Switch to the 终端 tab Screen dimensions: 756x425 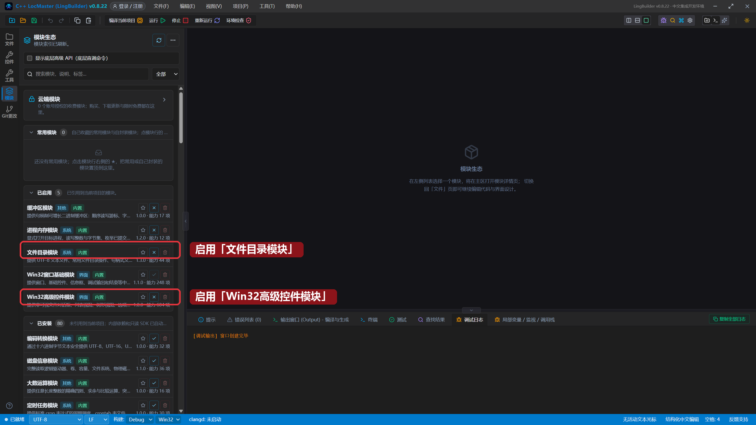tap(369, 320)
